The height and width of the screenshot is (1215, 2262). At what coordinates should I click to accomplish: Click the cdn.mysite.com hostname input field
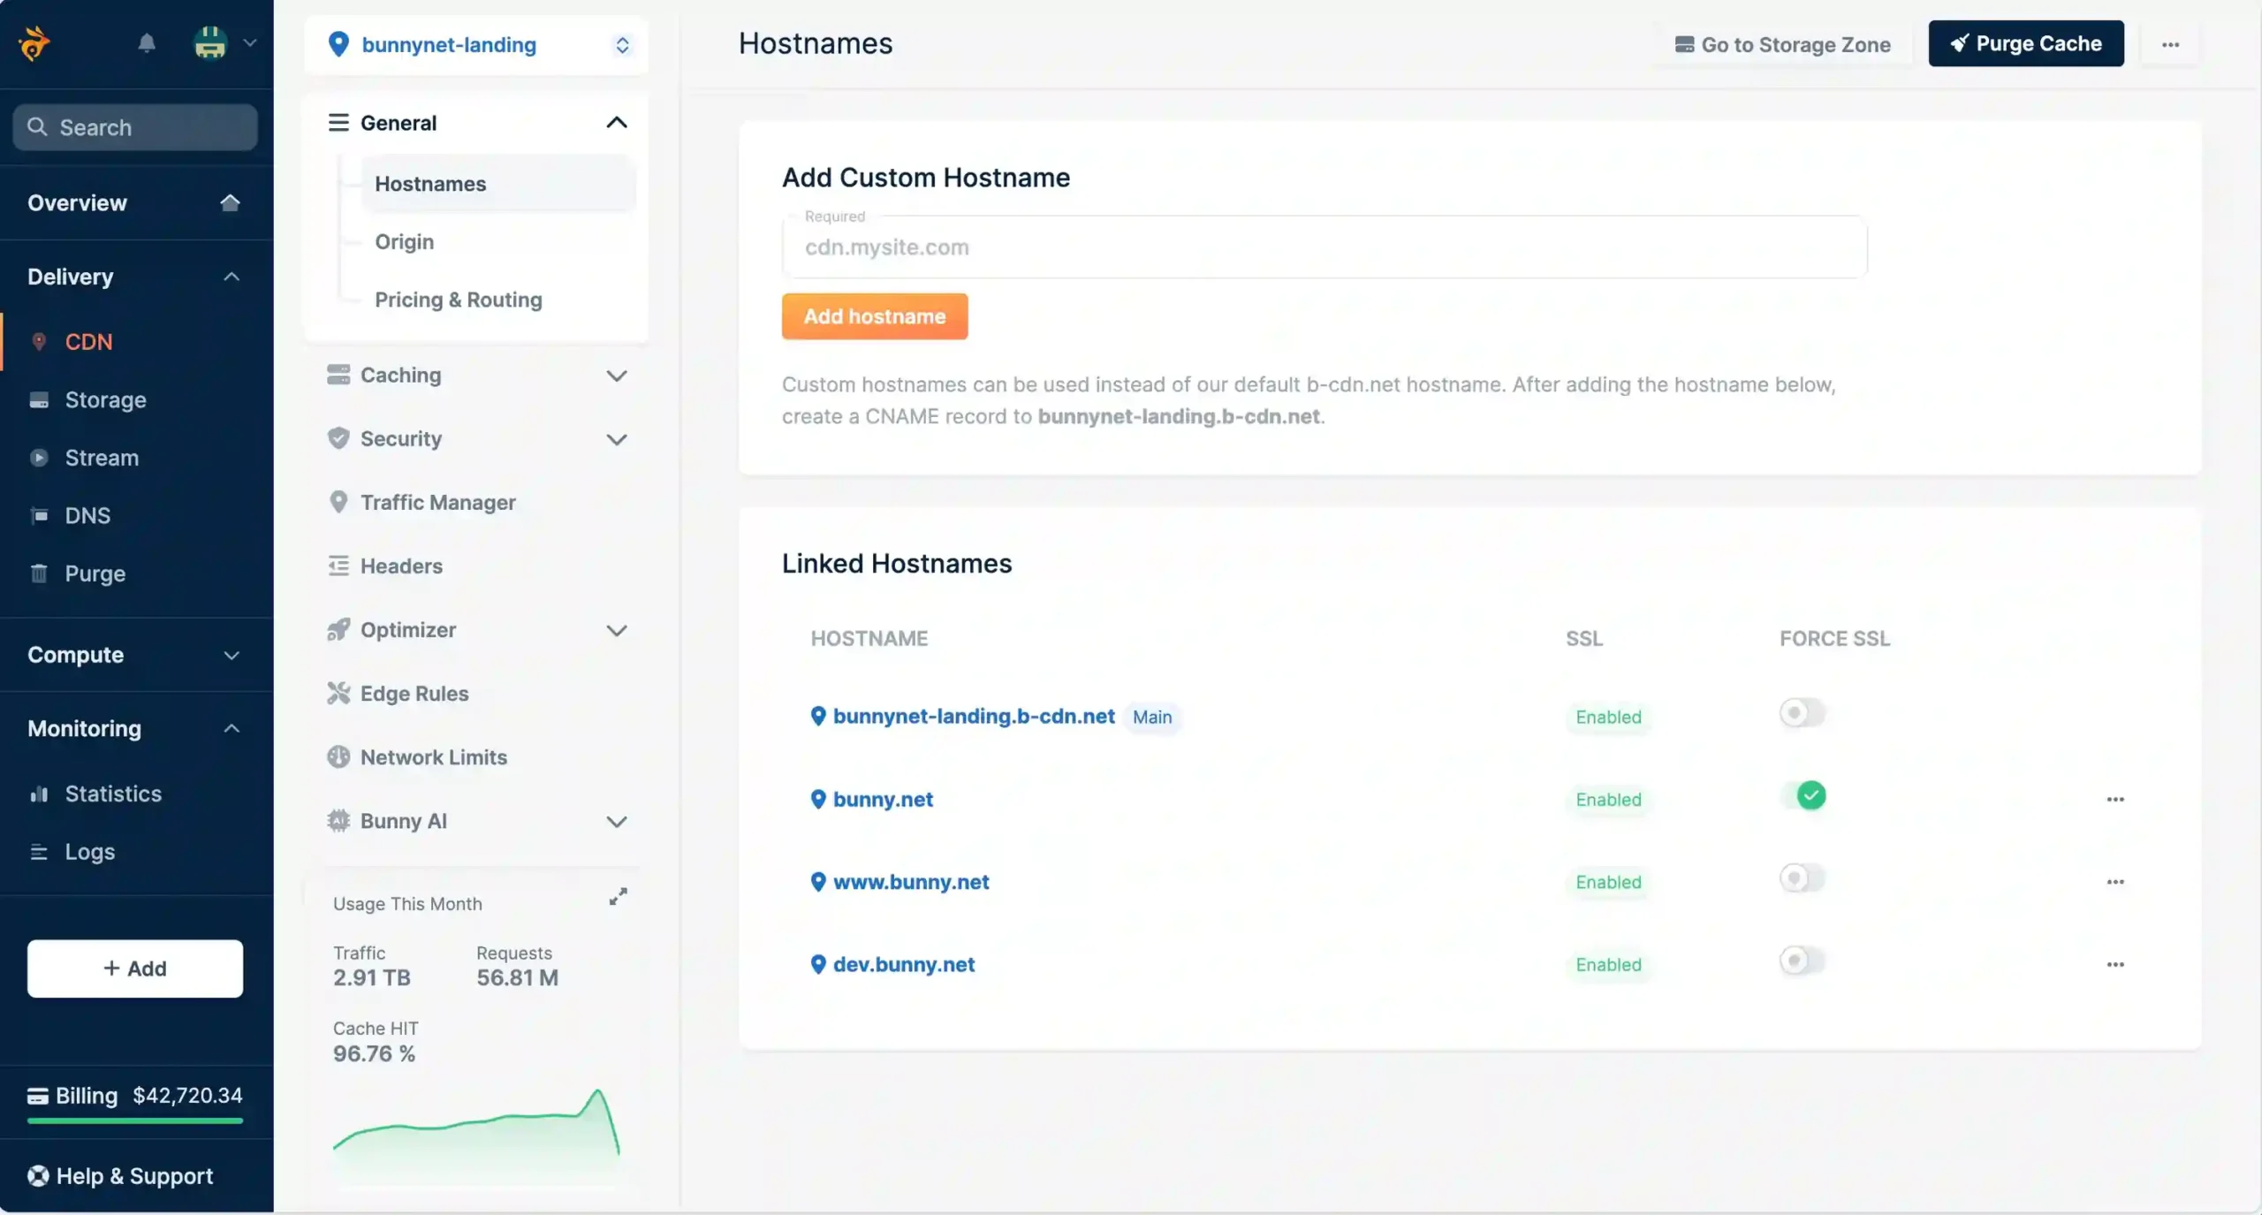pyautogui.click(x=1321, y=247)
